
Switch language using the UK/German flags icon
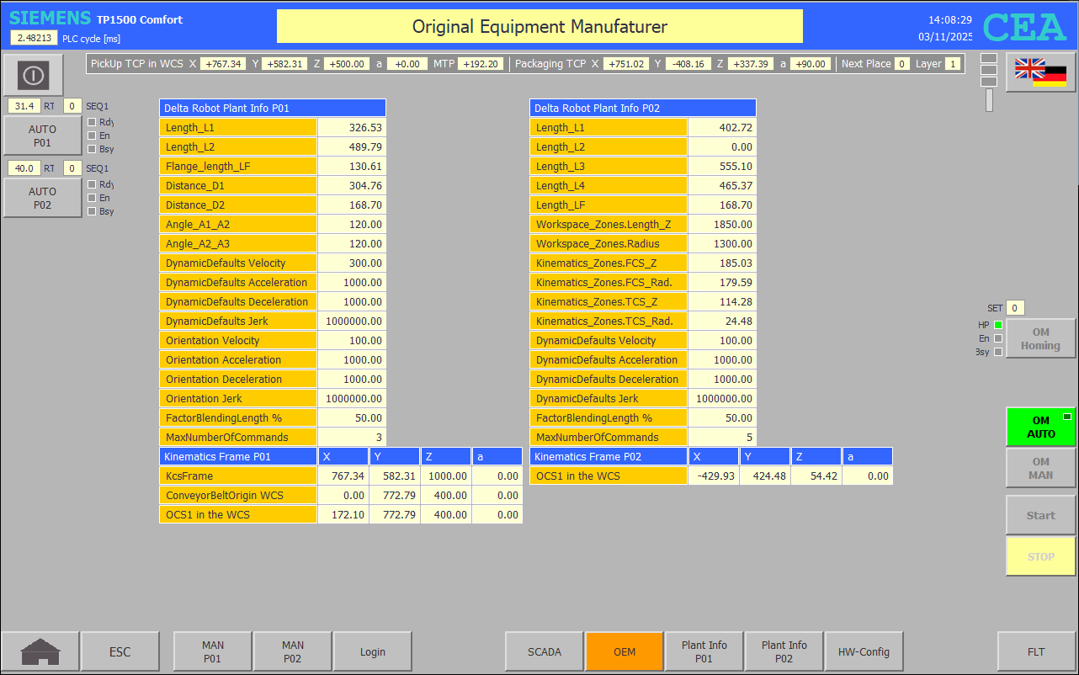pos(1040,72)
